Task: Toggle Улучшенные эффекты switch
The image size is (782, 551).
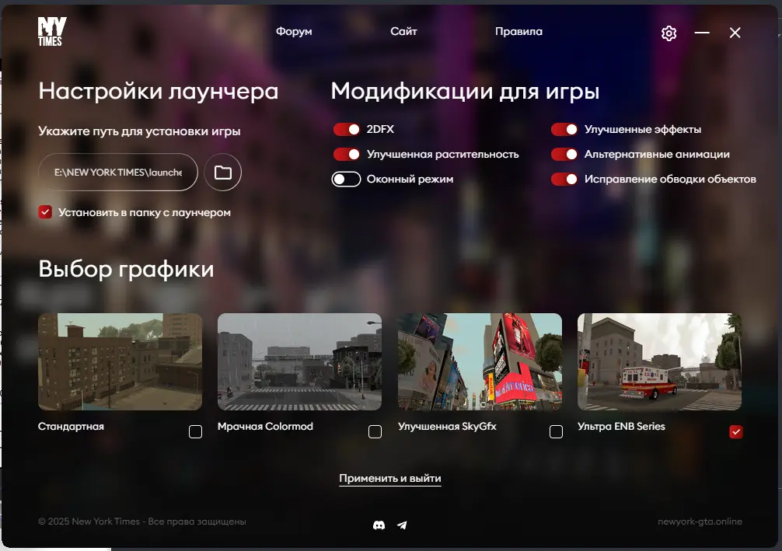Action: point(564,129)
